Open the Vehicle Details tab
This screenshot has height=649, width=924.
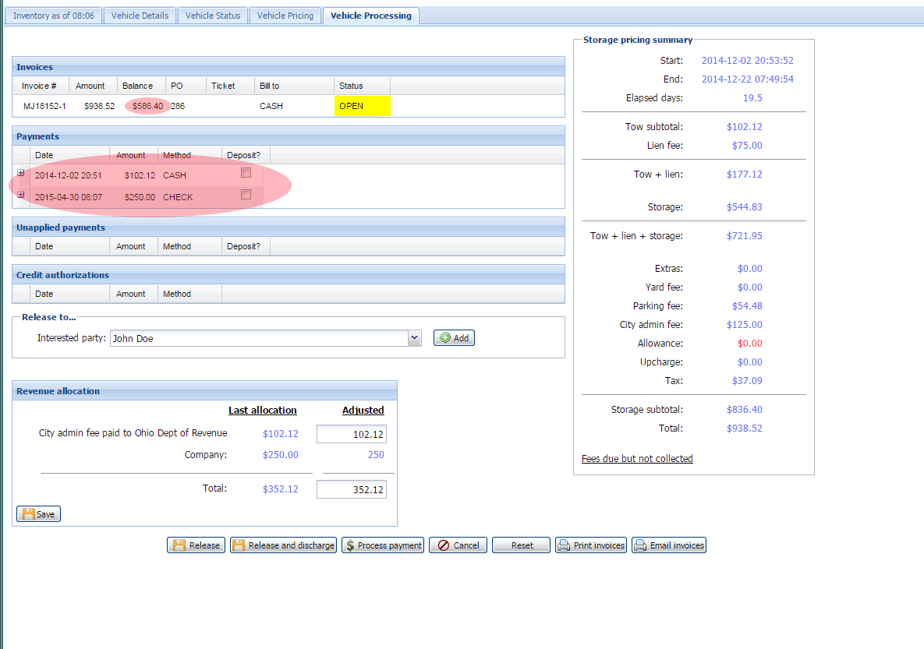pos(140,16)
